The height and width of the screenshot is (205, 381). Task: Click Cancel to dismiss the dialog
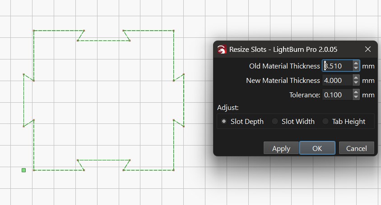tap(356, 148)
